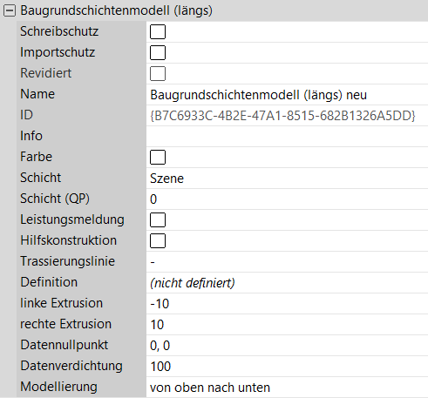Click the Datennullpunkt value field
Screen dimensions: 428x398
287,346
